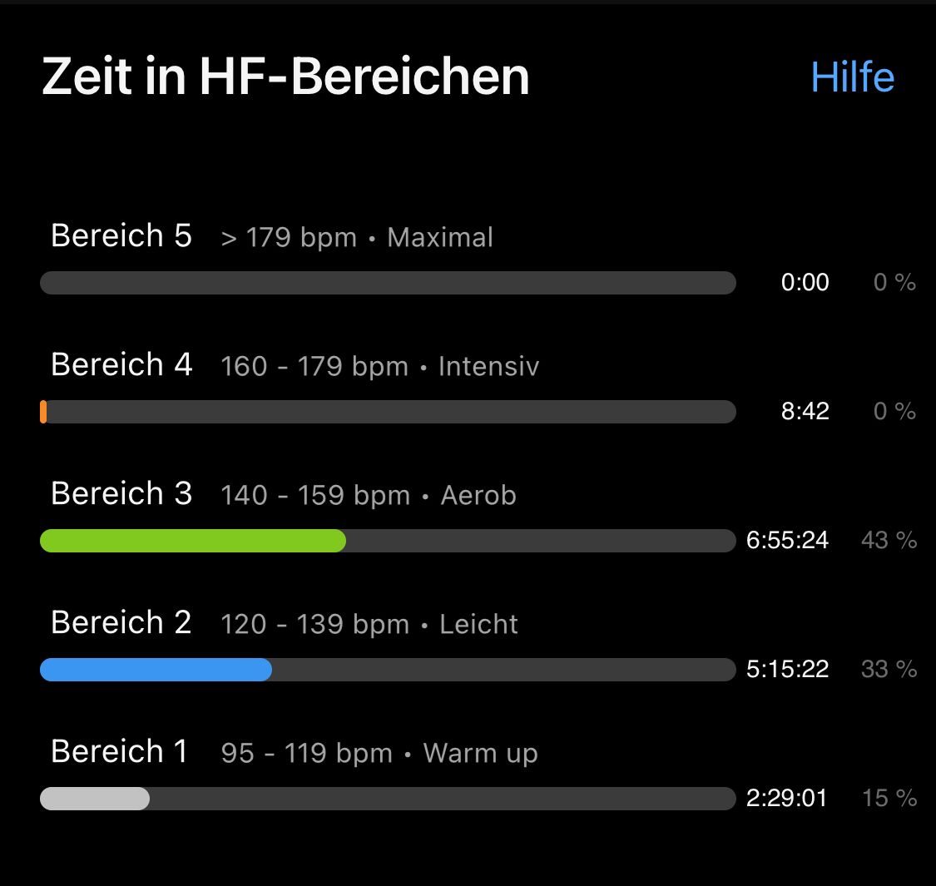The image size is (936, 886).
Task: Select the Bereich 4 label
Action: click(121, 364)
